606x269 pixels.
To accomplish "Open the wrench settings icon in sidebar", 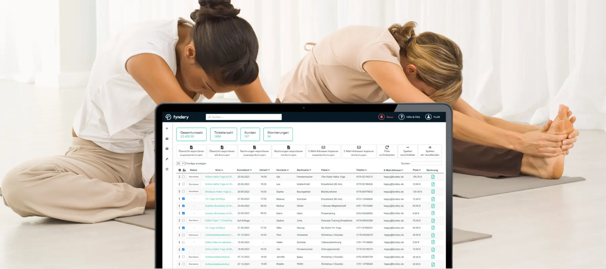I will click(167, 159).
